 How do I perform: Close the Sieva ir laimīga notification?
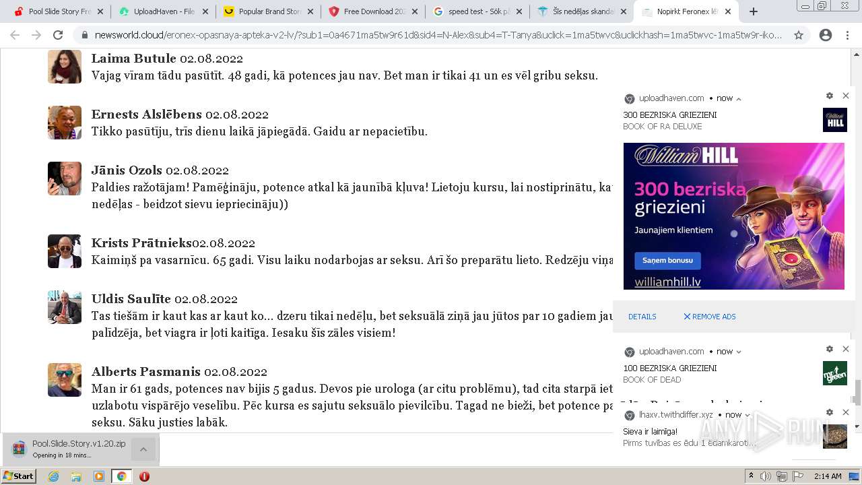(846, 412)
